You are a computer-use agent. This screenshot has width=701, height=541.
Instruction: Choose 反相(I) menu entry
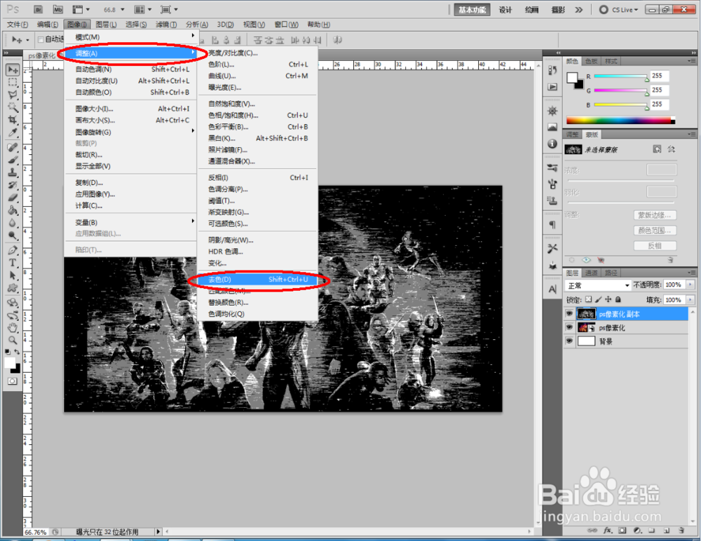tap(258, 177)
